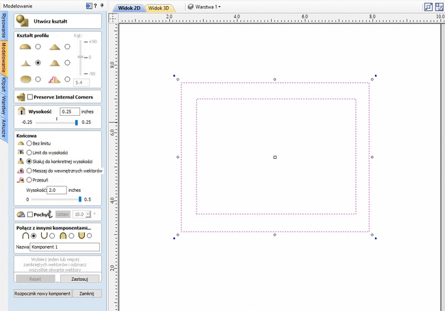Adjust the Końcowa height slider handle
Image resolution: width=445 pixels, height=311 pixels.
click(80, 199)
